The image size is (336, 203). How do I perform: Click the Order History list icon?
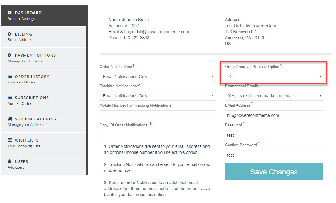[x=10, y=77]
